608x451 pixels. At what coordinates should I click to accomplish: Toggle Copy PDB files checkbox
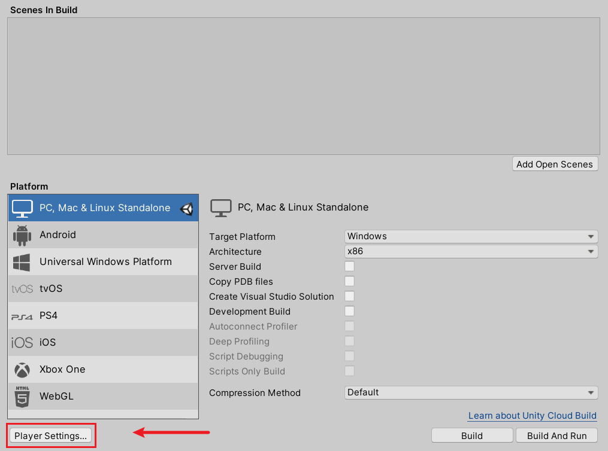(x=349, y=282)
